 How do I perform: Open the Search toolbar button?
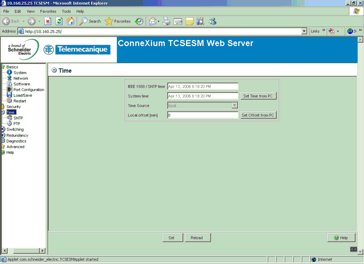pos(90,21)
